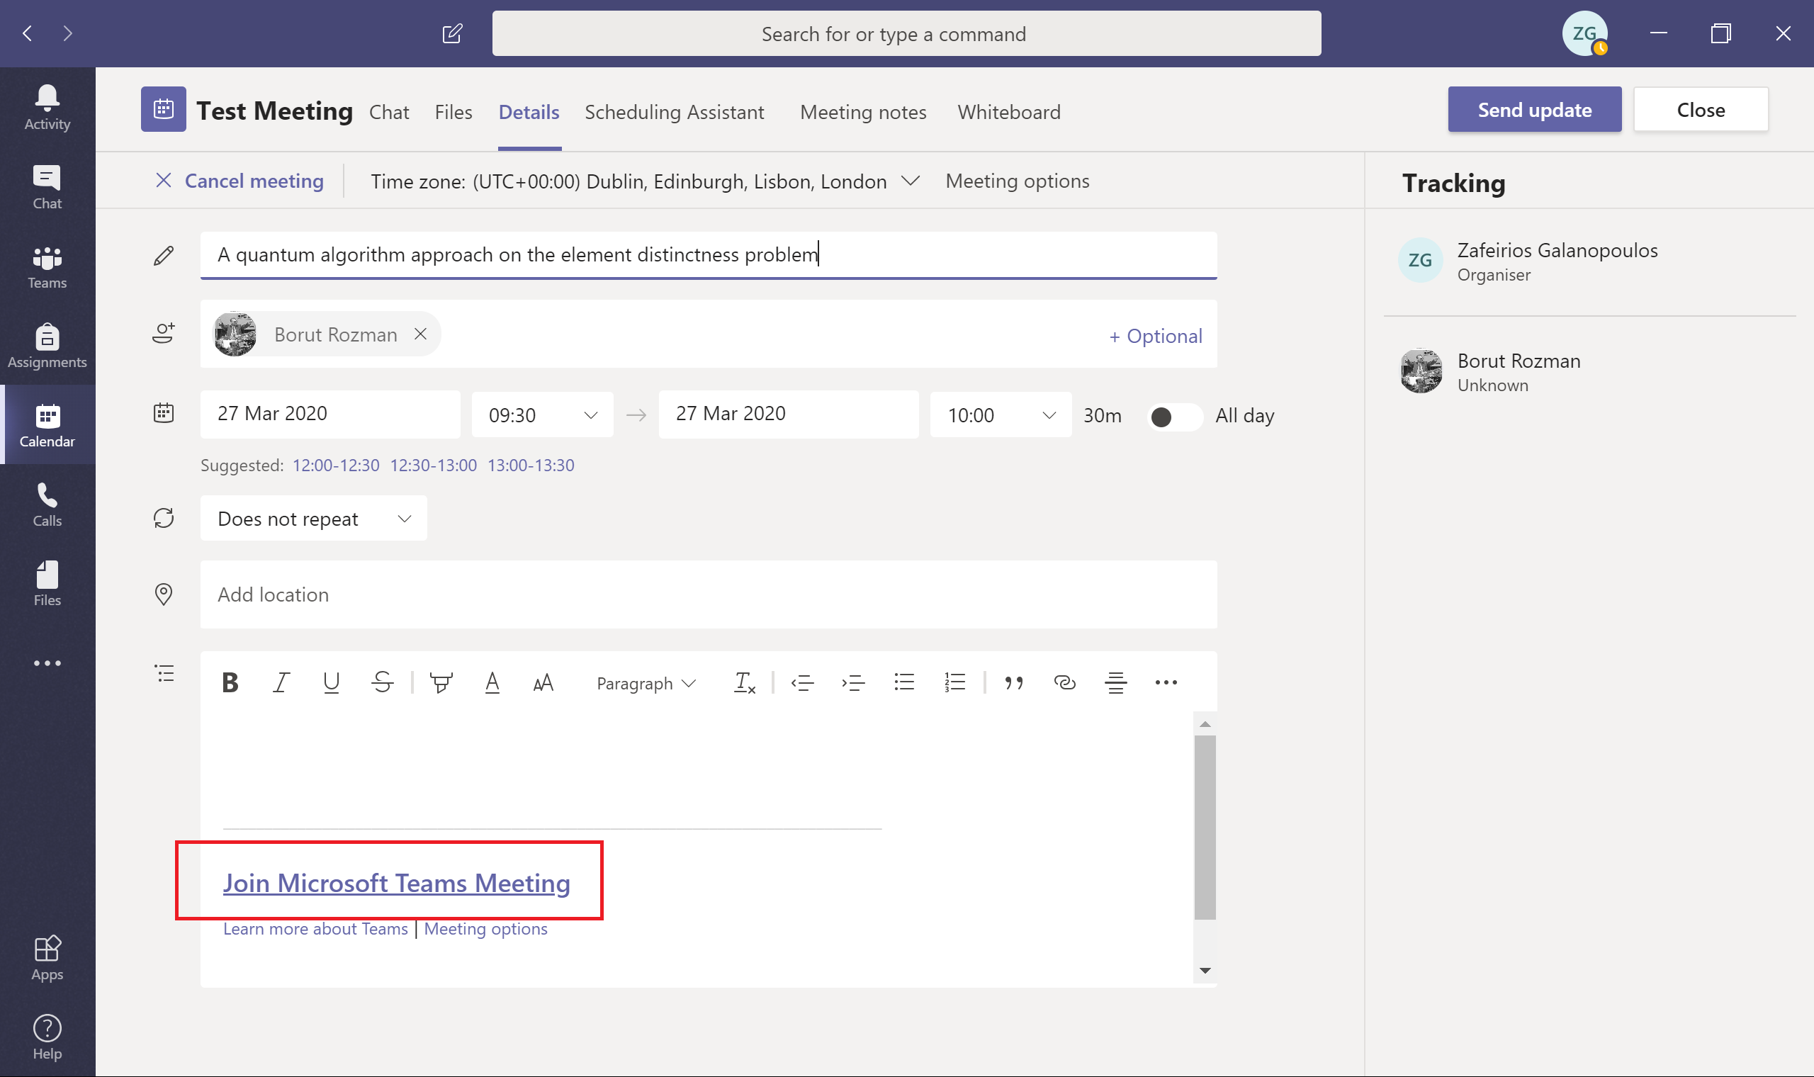Screen dimensions: 1814x1077
Task: Open Meeting options in the header bar
Action: pos(1018,181)
